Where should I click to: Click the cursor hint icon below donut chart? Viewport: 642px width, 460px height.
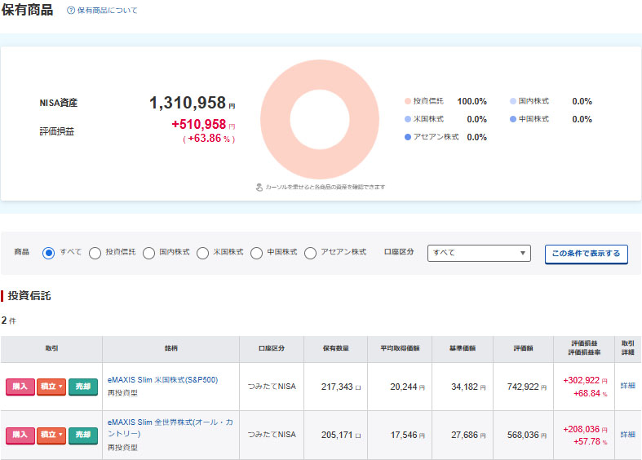point(259,187)
